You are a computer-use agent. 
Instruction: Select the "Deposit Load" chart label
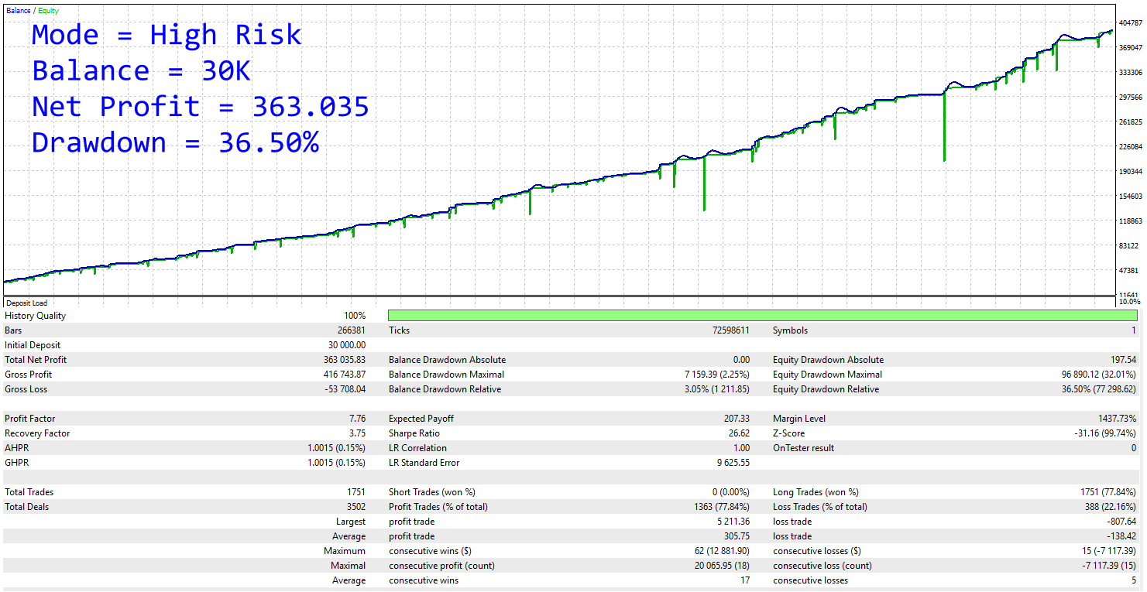pos(26,303)
